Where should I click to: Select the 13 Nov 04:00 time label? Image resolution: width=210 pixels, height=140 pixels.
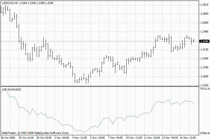tap(170, 138)
